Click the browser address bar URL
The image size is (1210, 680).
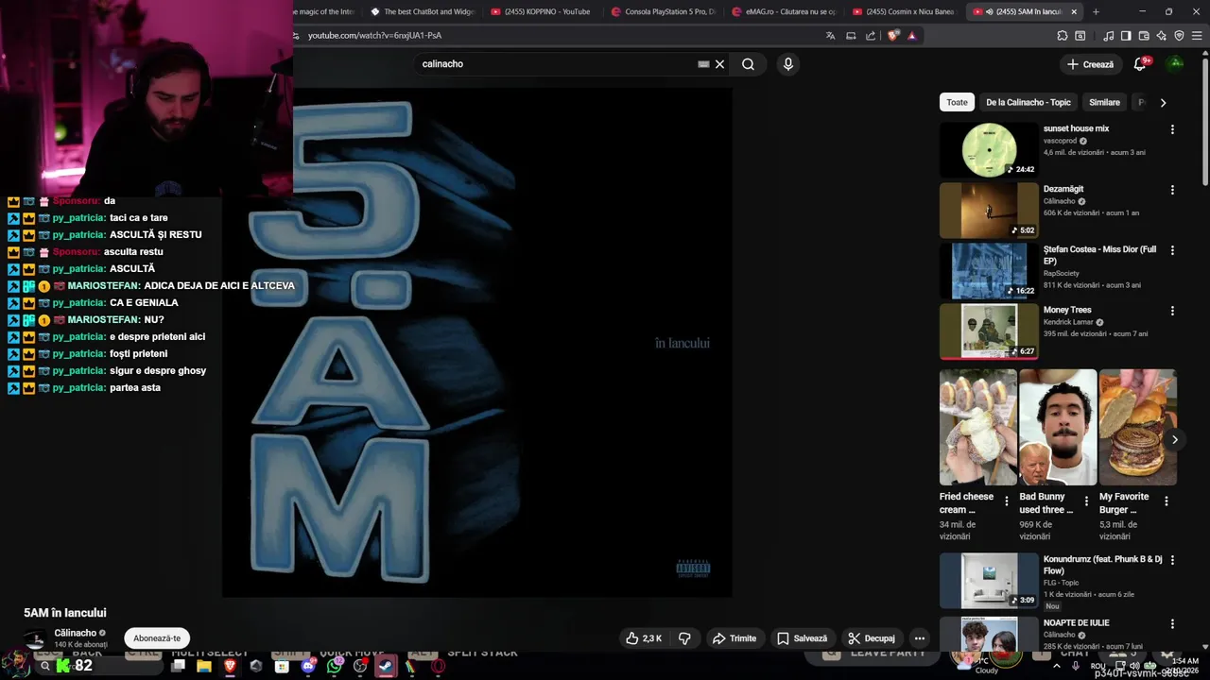(374, 36)
